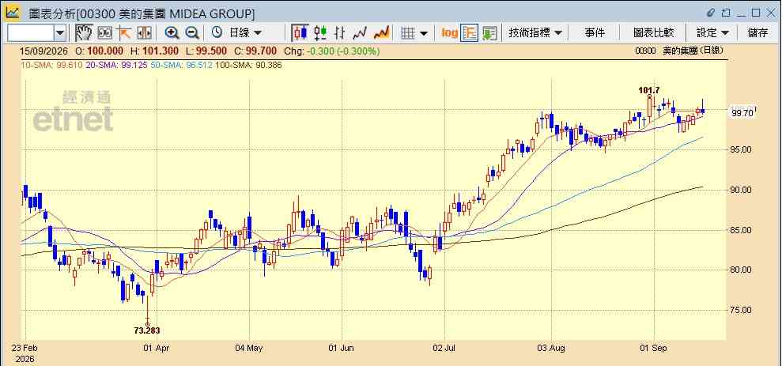782x366 pixels.
Task: Switch to red-green candlestick chart type
Action: pos(320,33)
